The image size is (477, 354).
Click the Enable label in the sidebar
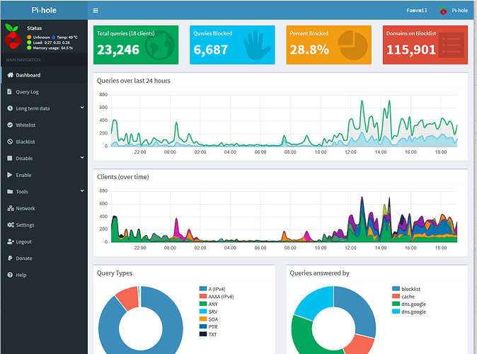[x=24, y=175]
